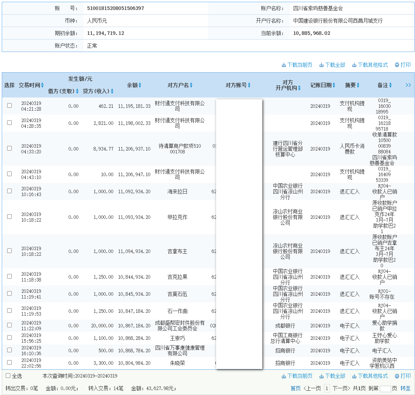Click the top 下载其他格式 link
Viewport: 415px width, 395px height.
point(370,65)
